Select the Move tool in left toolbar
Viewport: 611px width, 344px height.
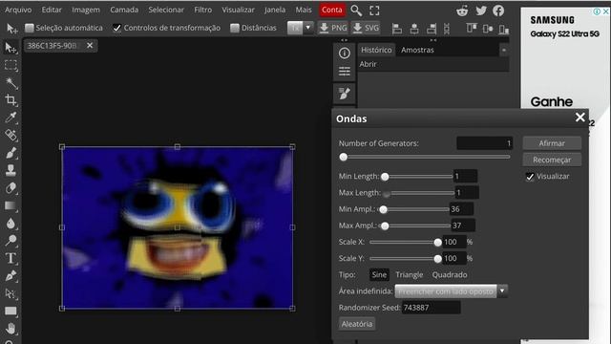point(11,48)
